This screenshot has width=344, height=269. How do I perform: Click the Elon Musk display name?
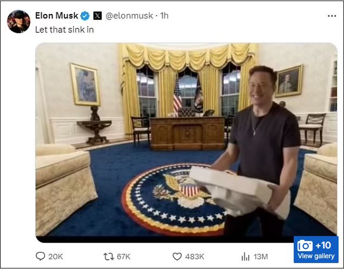pyautogui.click(x=57, y=16)
